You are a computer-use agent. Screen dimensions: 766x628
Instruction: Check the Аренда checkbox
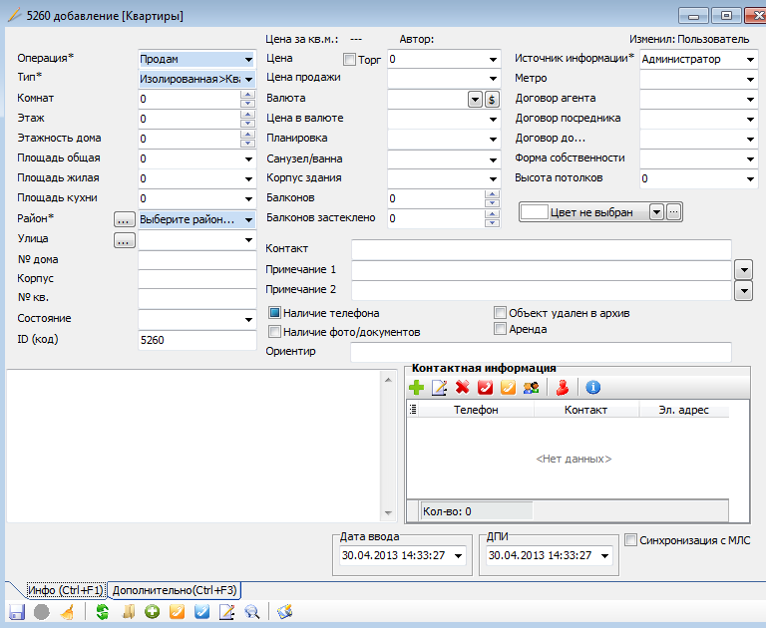501,328
